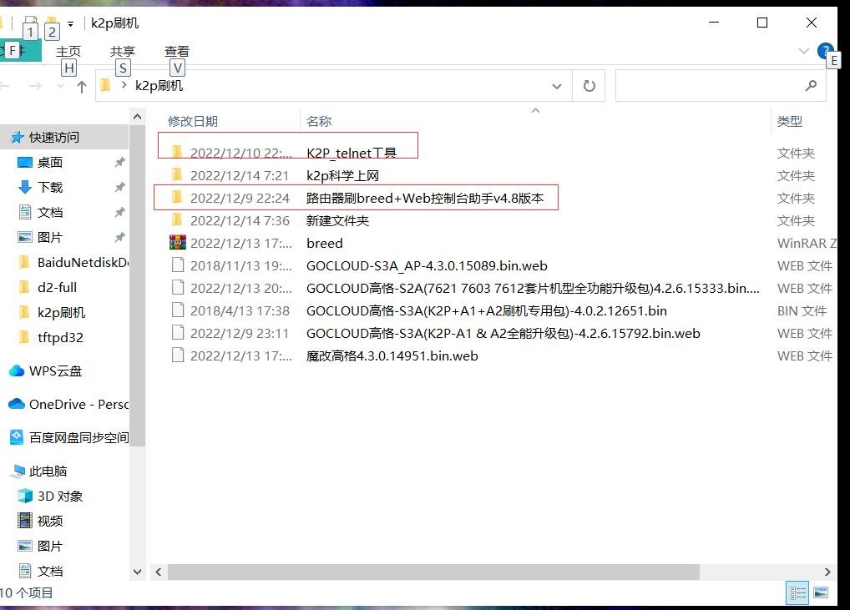Click the horizontal scrollbar in file list

tap(433, 572)
